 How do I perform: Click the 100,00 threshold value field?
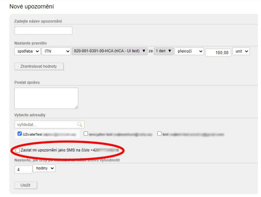(218, 53)
